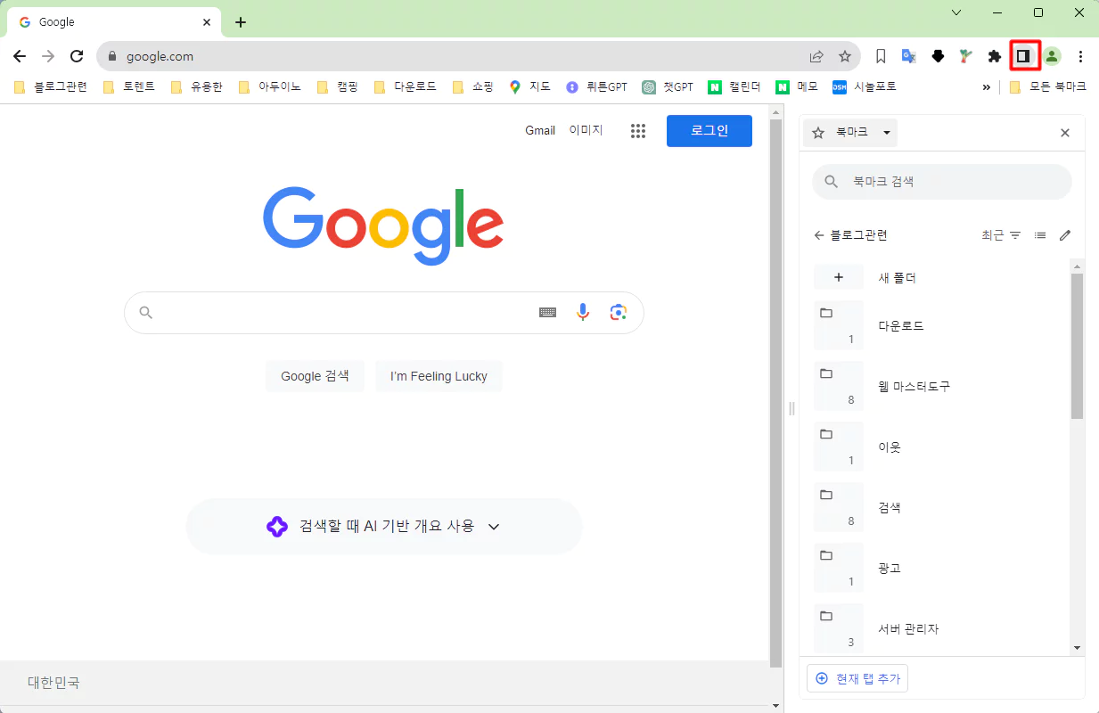
Task: Open the on-screen keyboard in search box
Action: pyautogui.click(x=548, y=312)
